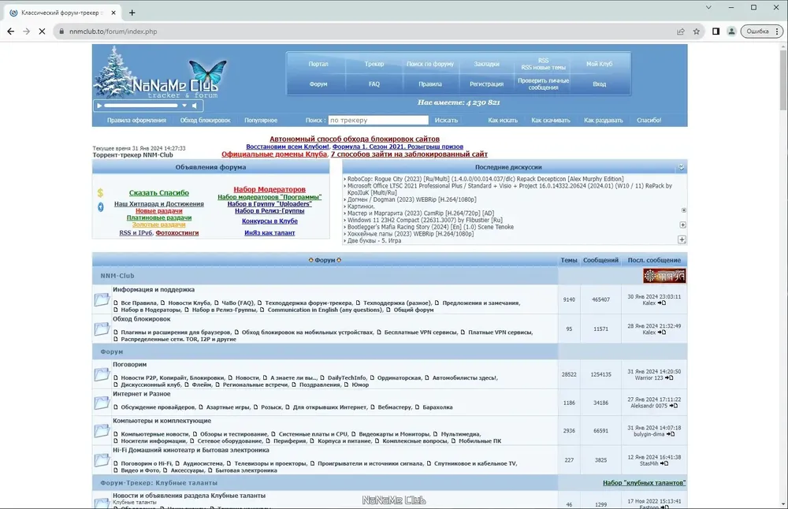Viewport: 788px width, 509px height.
Task: Open the Закладки menu item
Action: (486, 64)
